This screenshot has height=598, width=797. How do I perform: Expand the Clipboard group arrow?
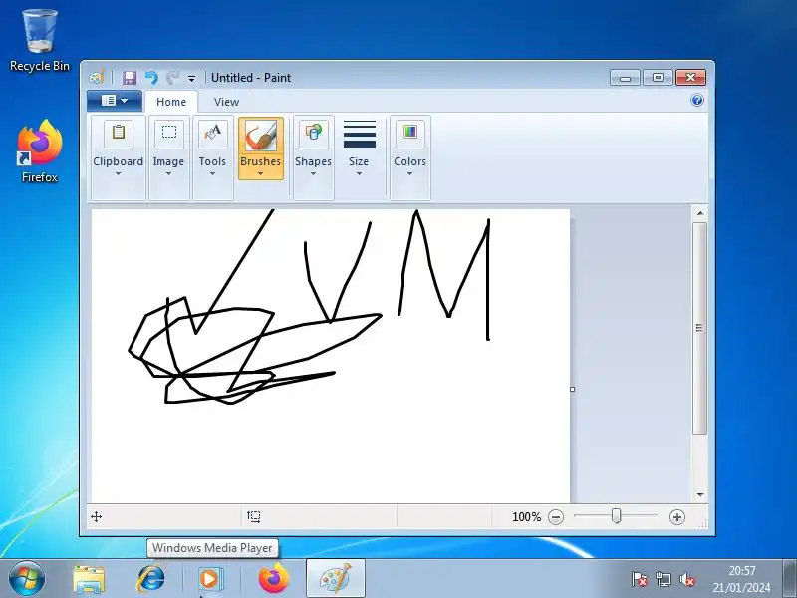click(x=118, y=173)
